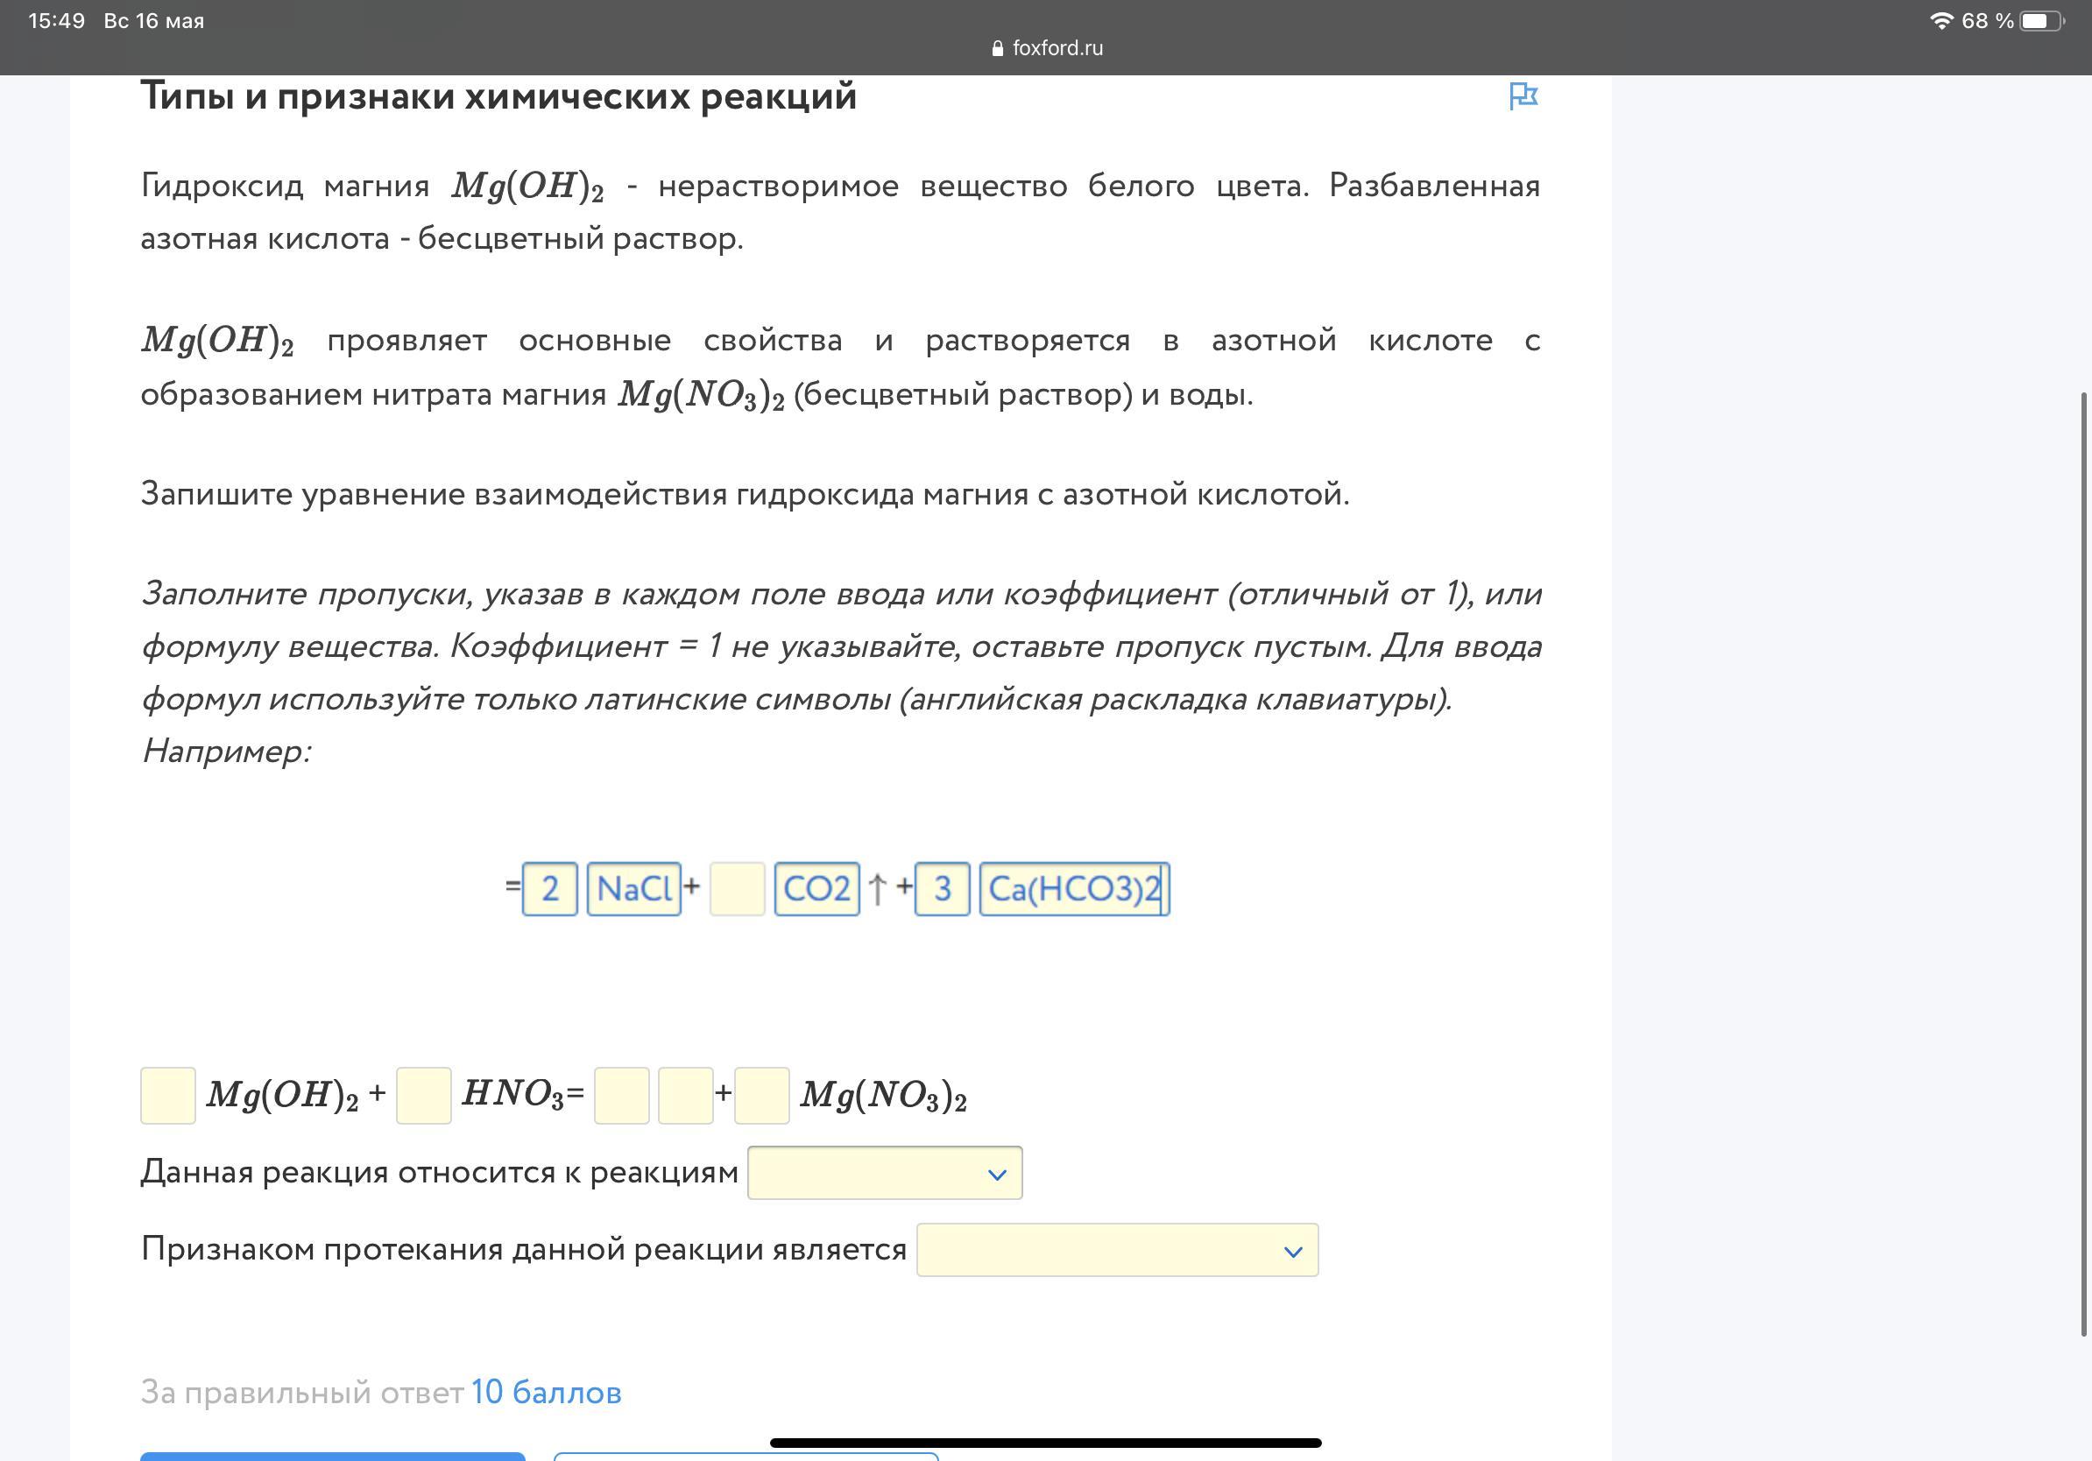
Task: Click product formula field before plus sign
Action: (x=685, y=1095)
